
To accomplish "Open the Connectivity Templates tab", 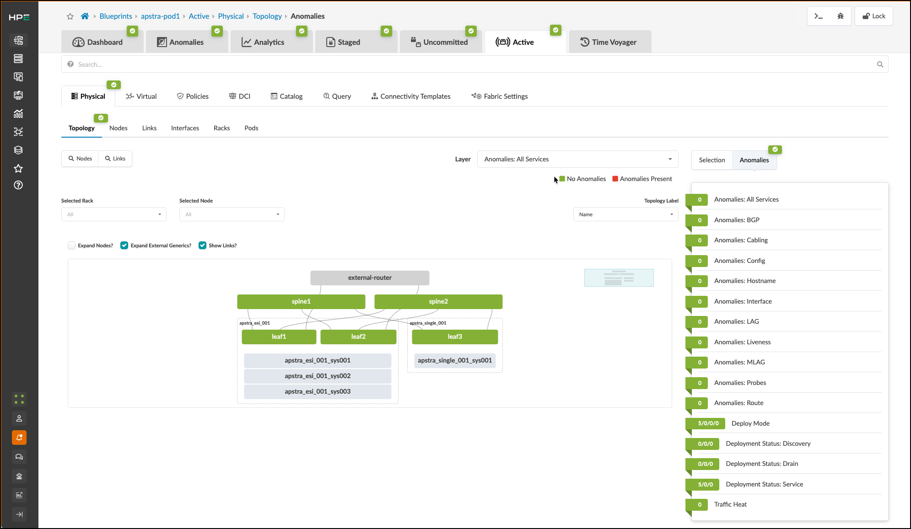I will (411, 96).
